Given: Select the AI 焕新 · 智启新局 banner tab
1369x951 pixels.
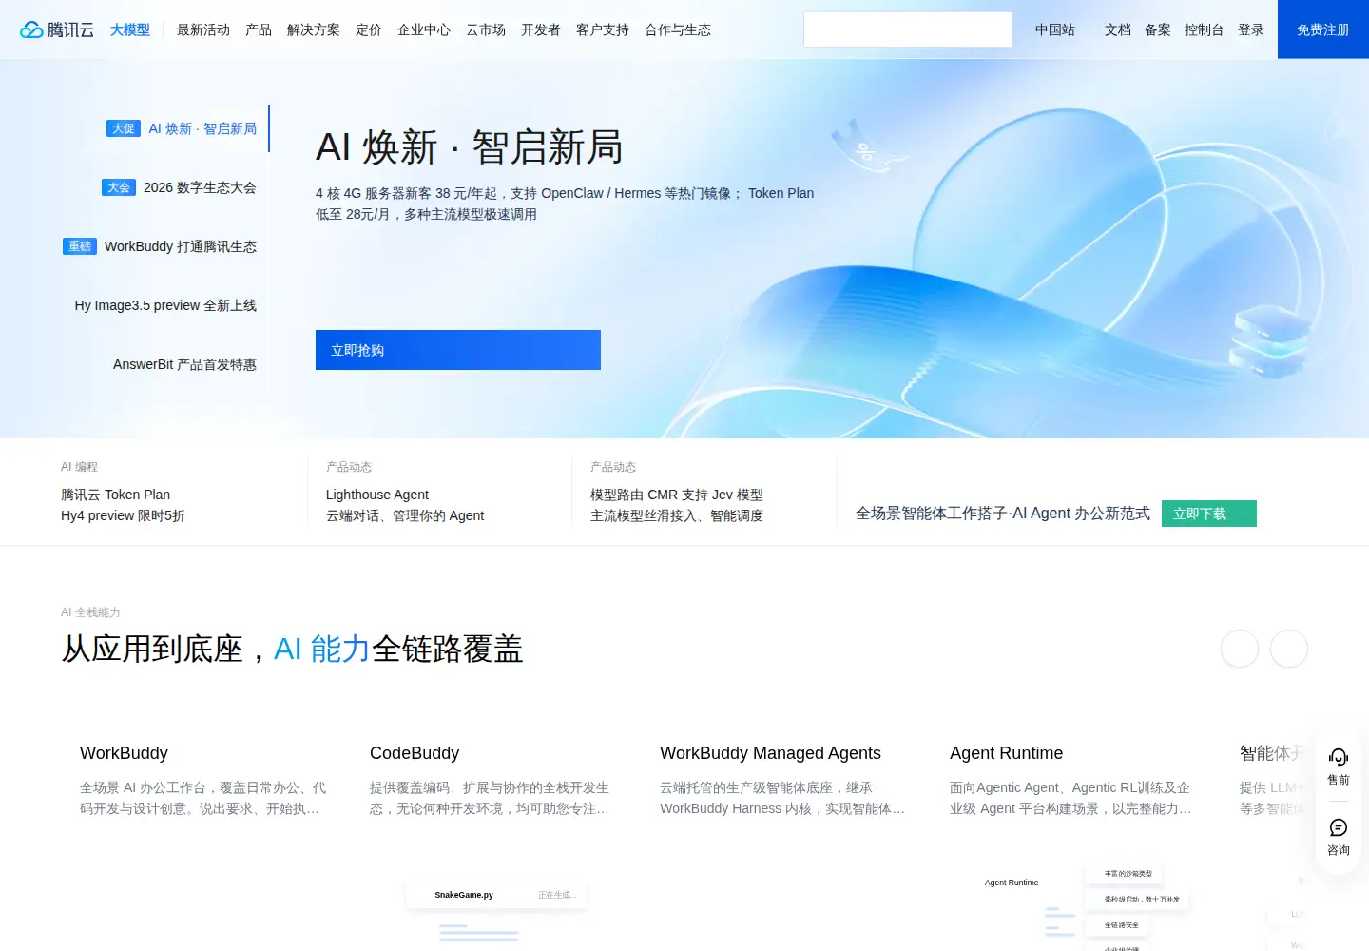Looking at the screenshot, I should (x=182, y=128).
